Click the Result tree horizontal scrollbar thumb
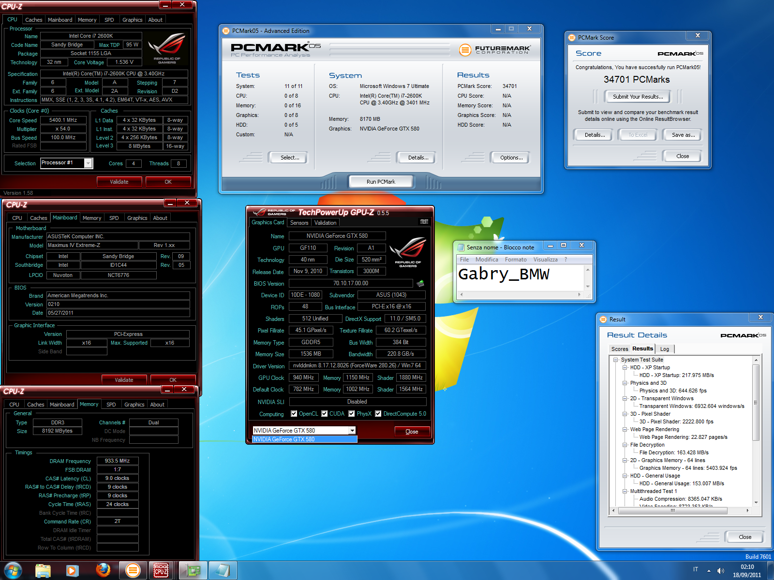 [x=672, y=510]
